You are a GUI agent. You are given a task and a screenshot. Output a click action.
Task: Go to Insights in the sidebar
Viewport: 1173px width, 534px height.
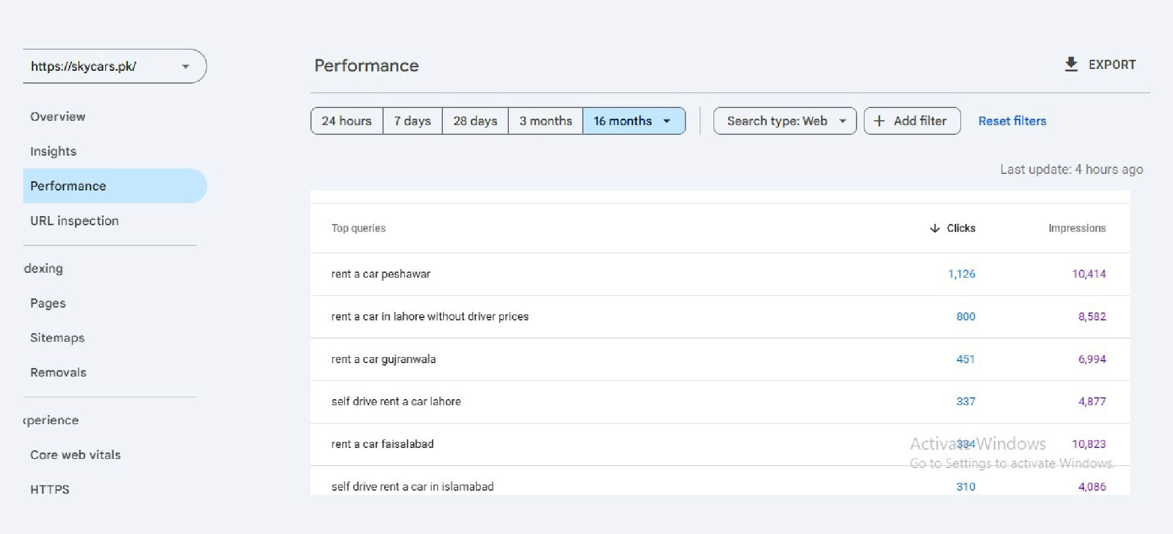[54, 151]
